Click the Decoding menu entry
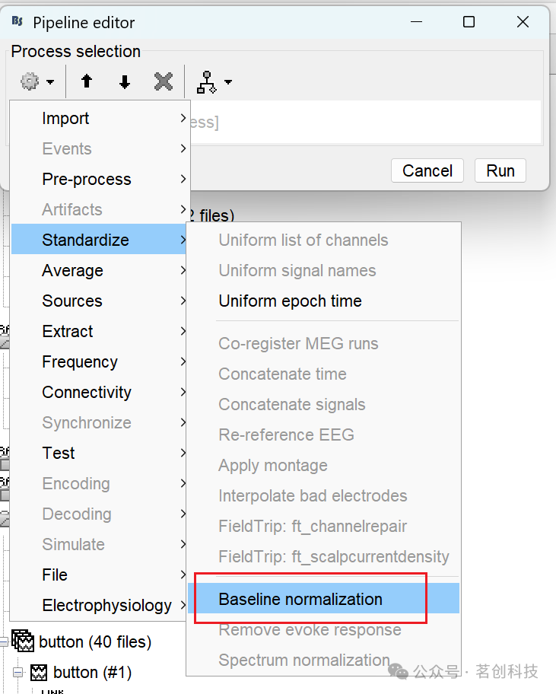 point(100,514)
